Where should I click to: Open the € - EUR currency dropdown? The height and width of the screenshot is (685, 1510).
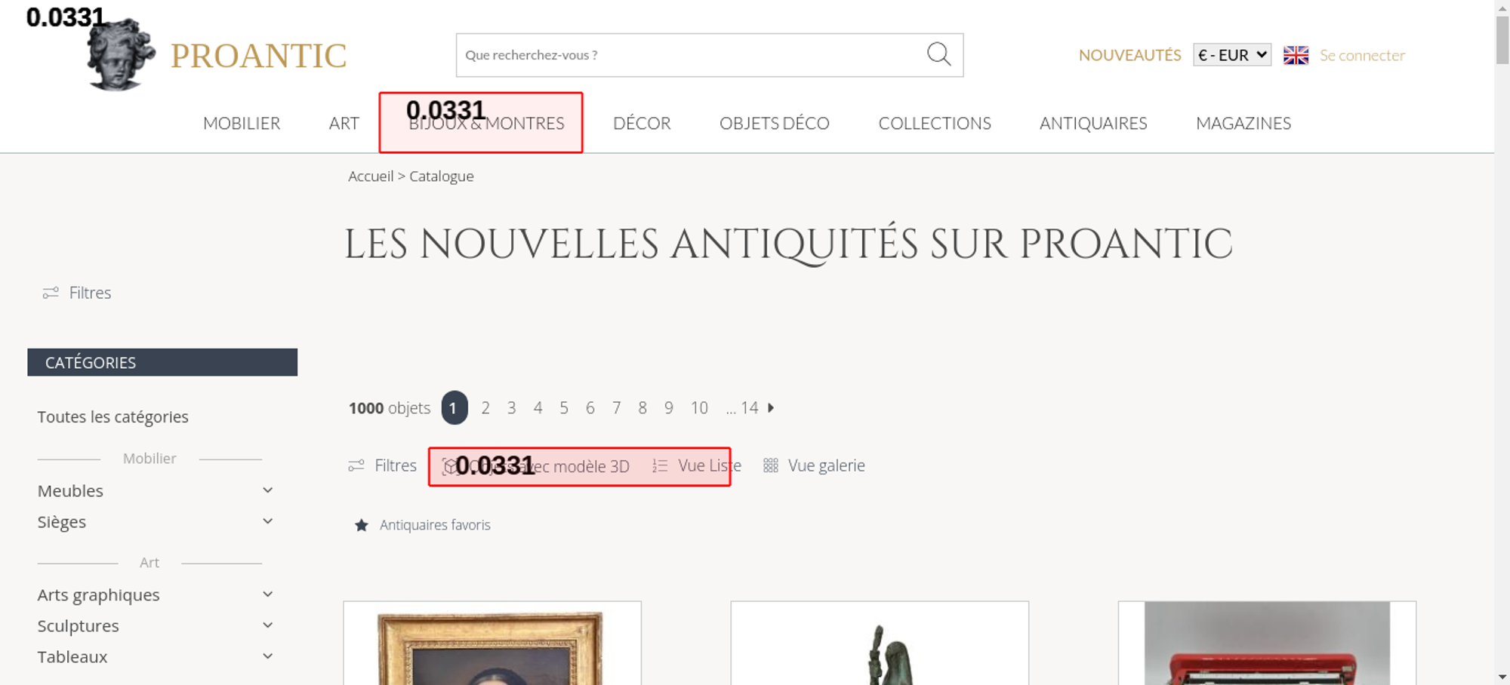(1232, 55)
